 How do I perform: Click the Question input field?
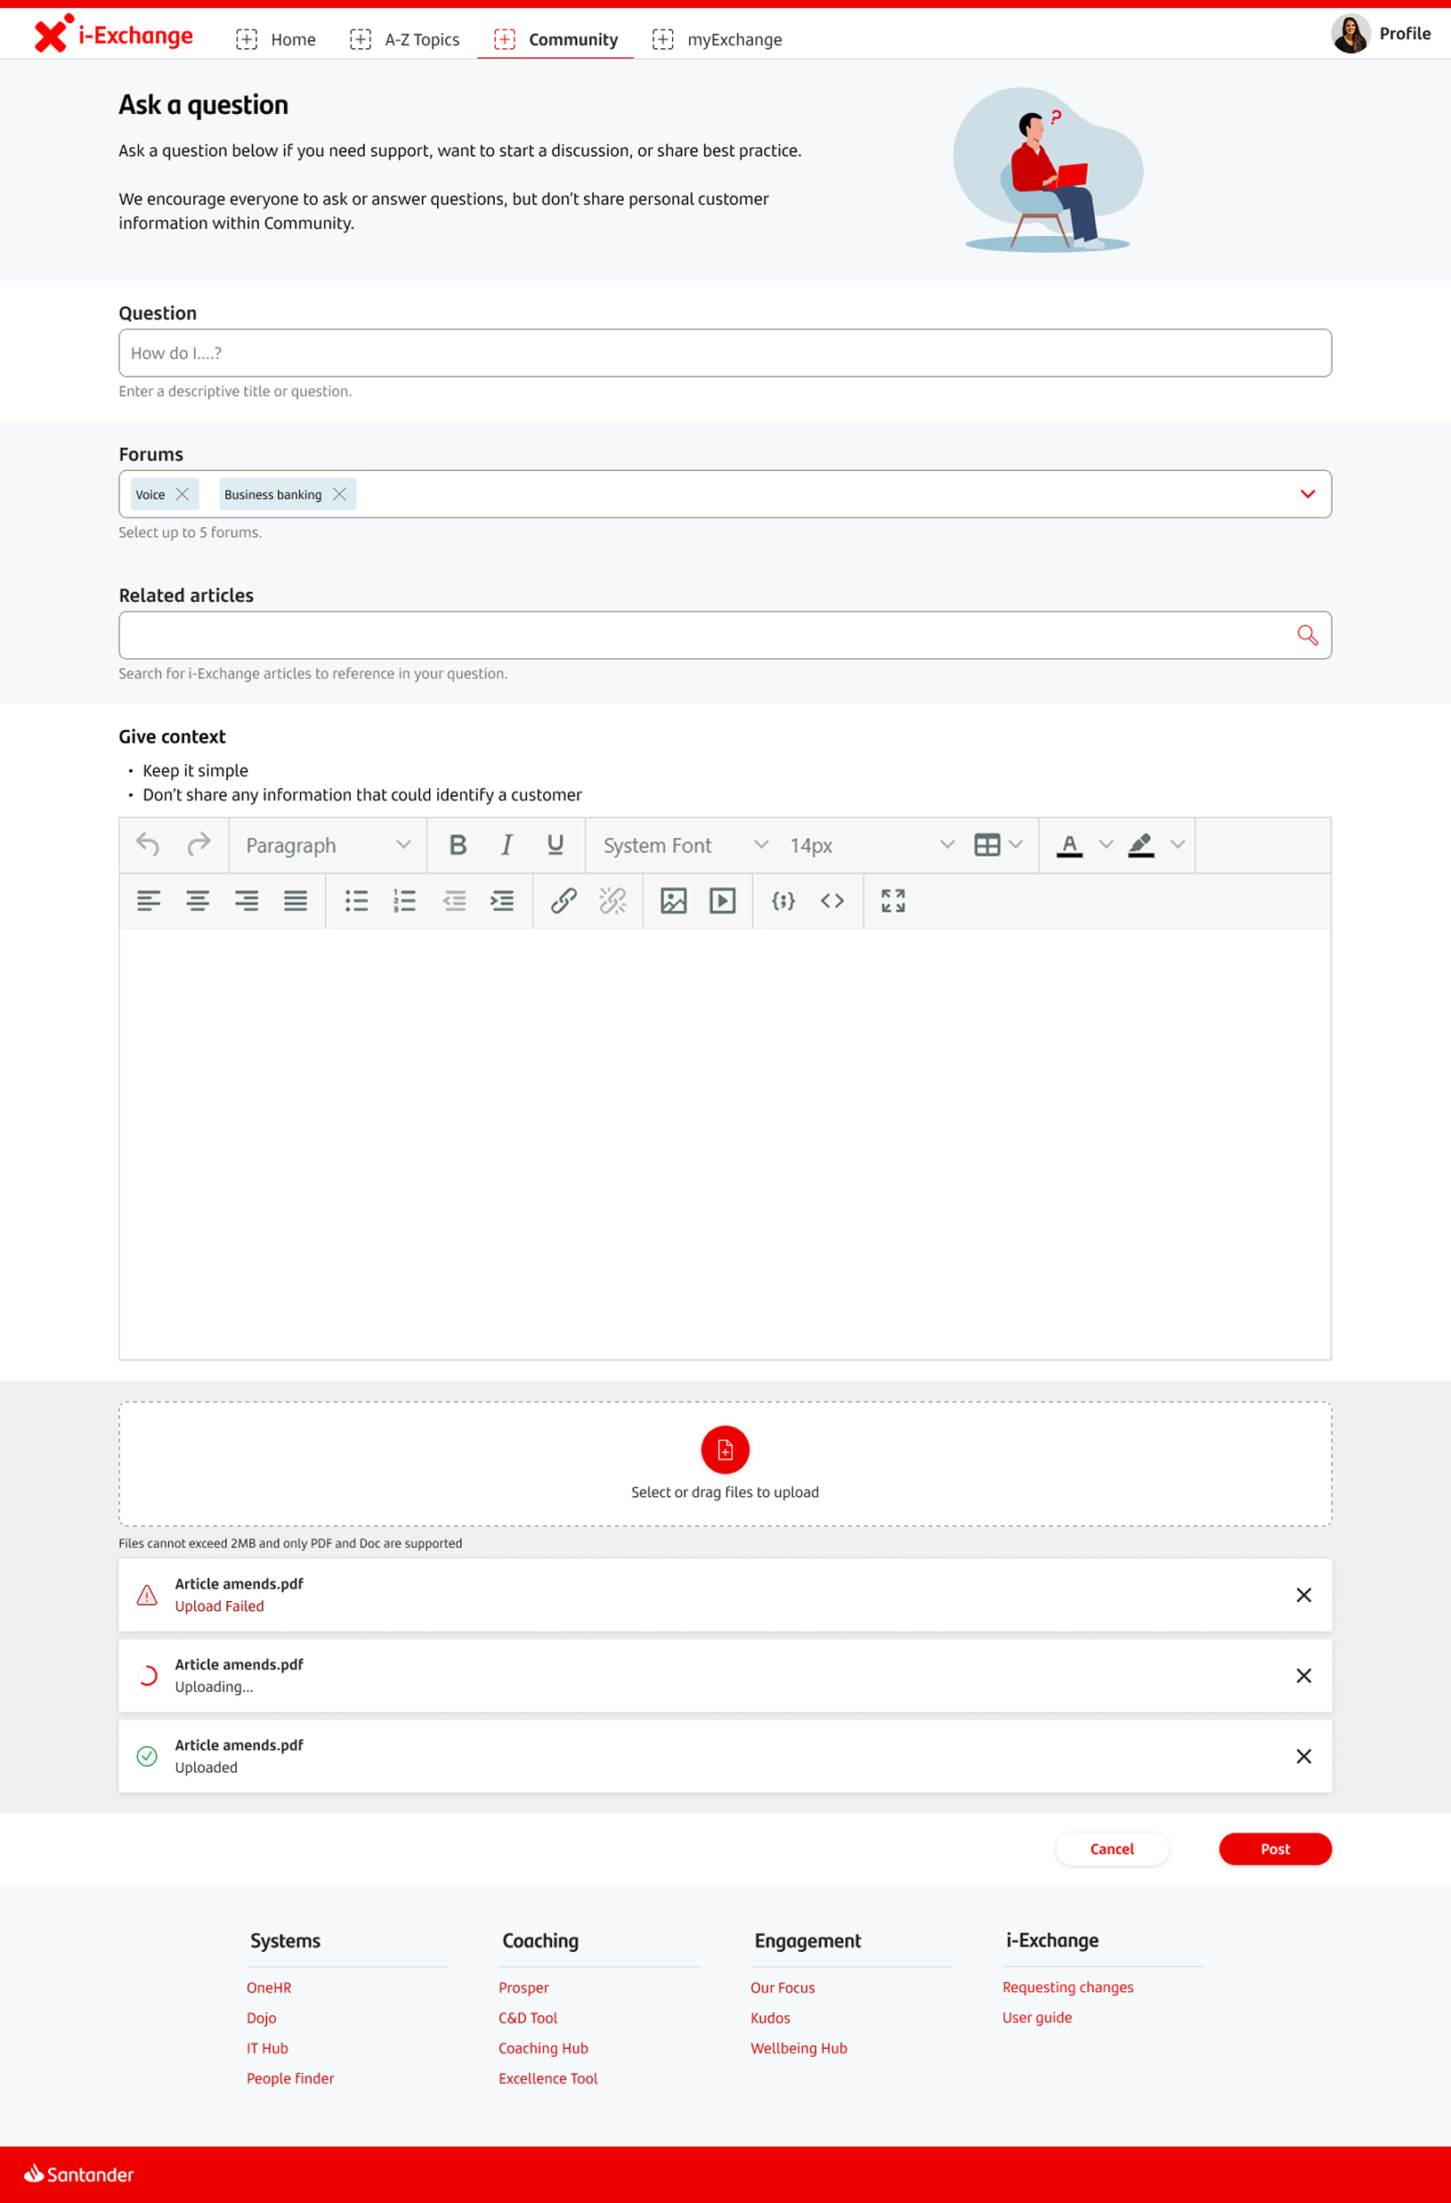click(x=725, y=353)
